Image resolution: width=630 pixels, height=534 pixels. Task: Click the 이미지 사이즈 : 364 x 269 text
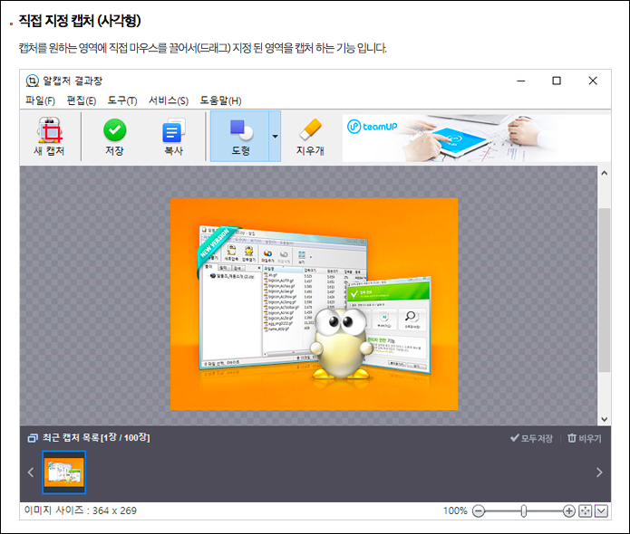tap(81, 510)
